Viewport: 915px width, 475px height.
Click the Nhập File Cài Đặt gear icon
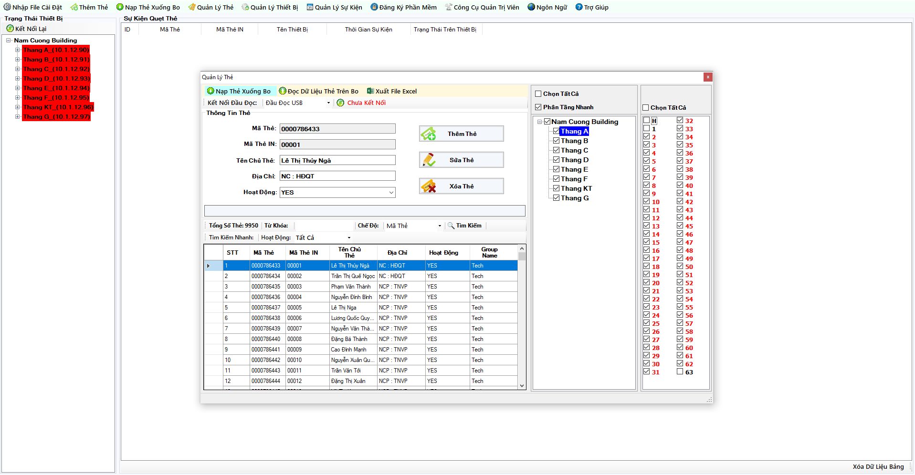[x=7, y=7]
